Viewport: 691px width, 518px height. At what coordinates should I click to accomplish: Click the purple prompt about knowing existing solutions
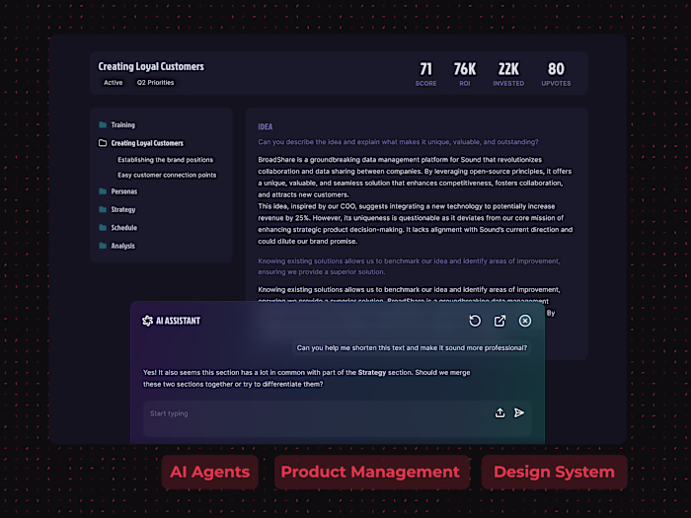point(409,266)
